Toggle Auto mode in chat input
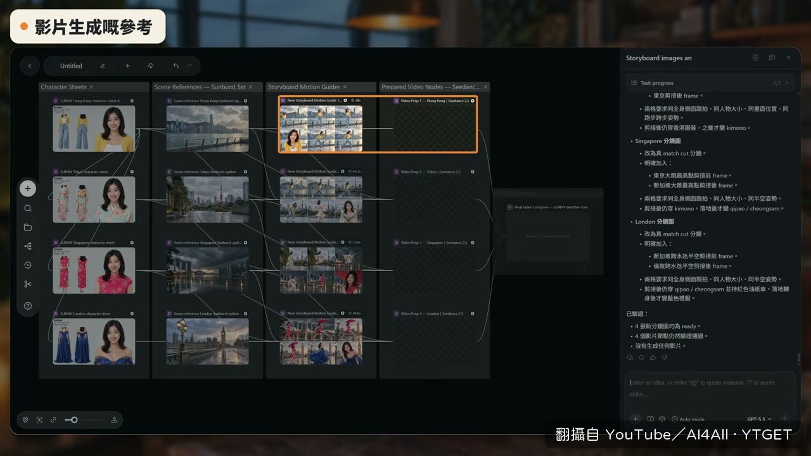The width and height of the screenshot is (811, 456). coord(688,419)
